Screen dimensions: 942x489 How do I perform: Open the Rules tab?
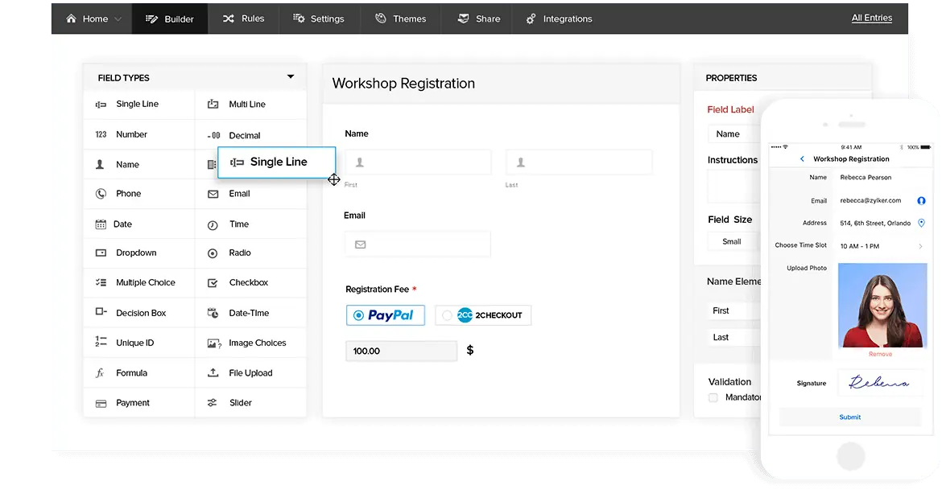tap(243, 18)
